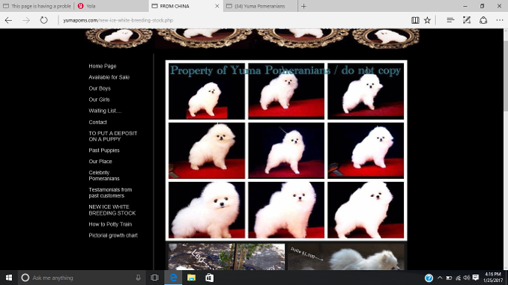Go to Our Boys page

point(100,88)
